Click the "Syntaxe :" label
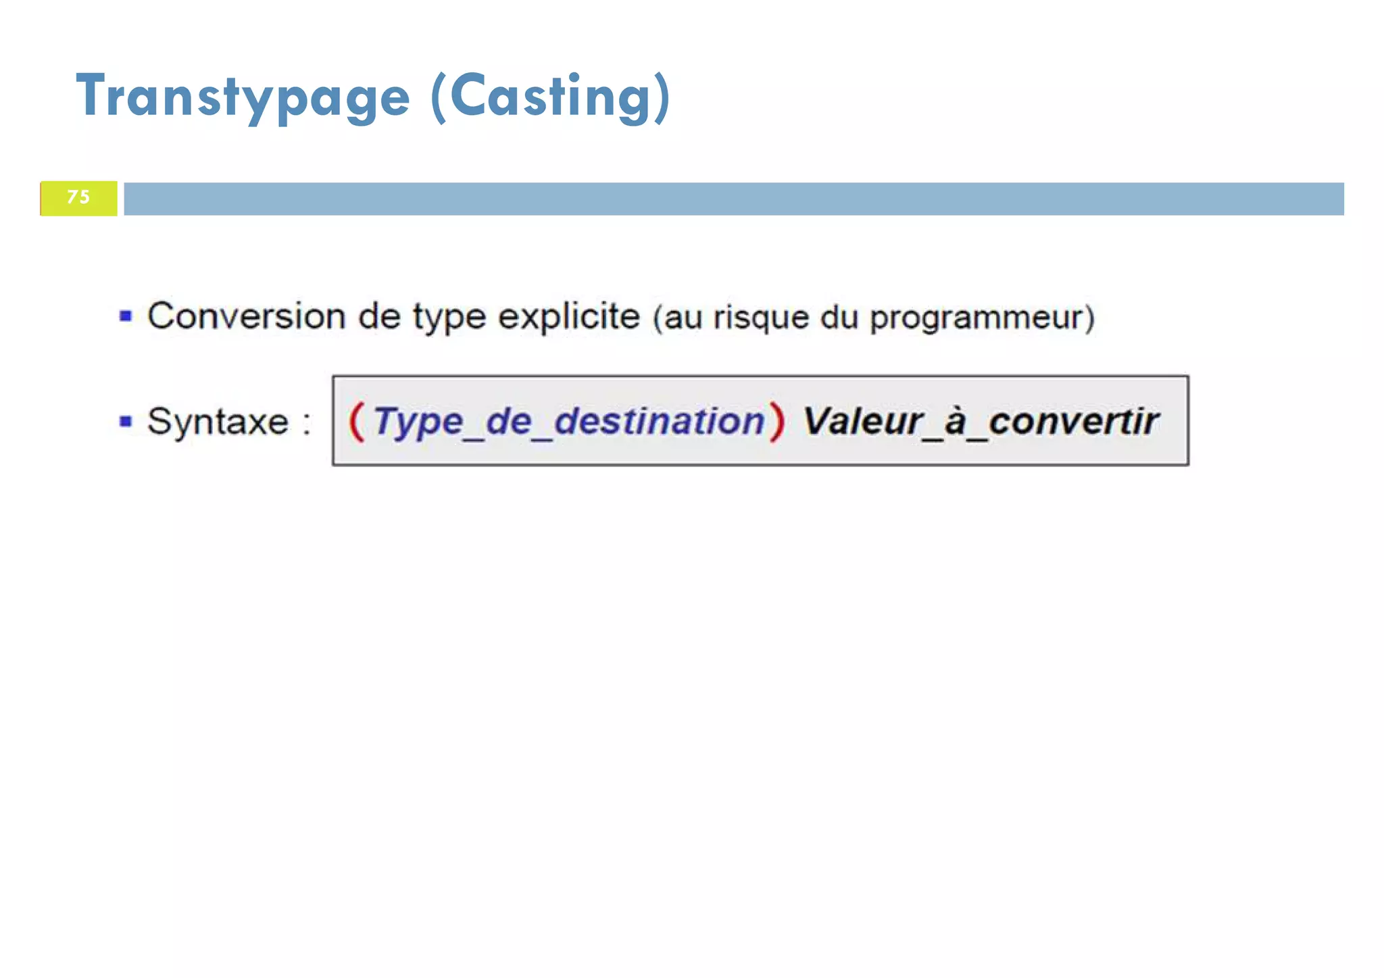Screen dimensions: 1384x978 229,422
